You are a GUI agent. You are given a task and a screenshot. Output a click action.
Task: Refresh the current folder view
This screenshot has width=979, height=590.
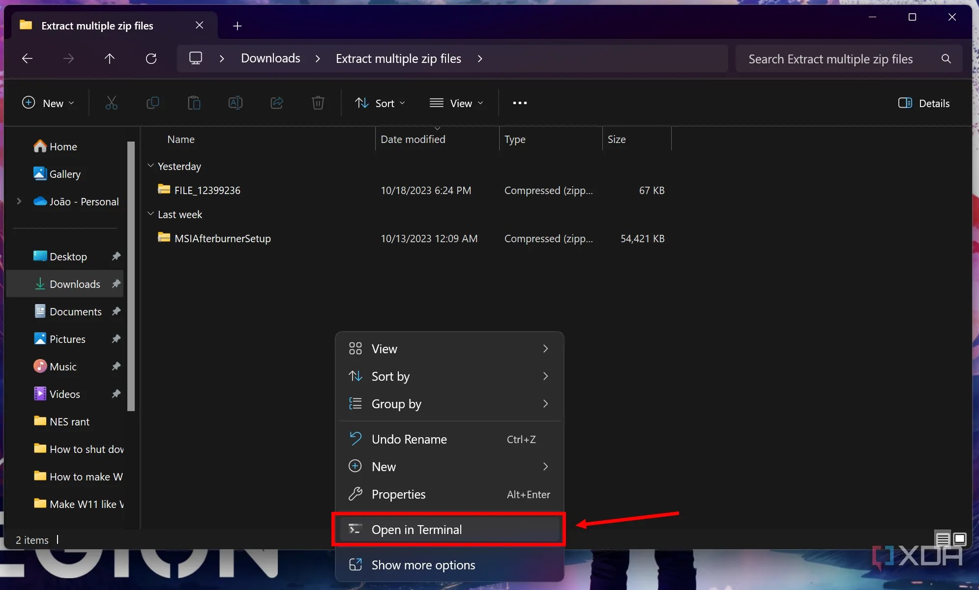[151, 58]
